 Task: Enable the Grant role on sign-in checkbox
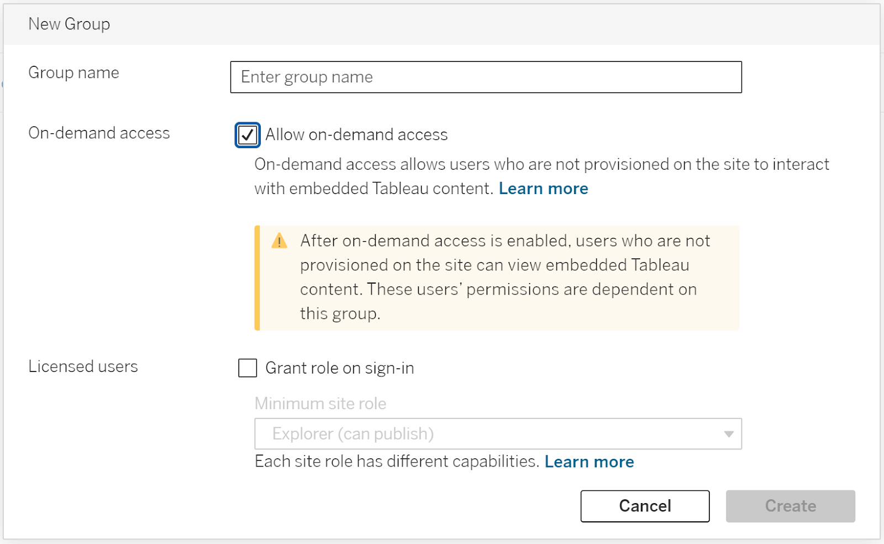tap(248, 368)
